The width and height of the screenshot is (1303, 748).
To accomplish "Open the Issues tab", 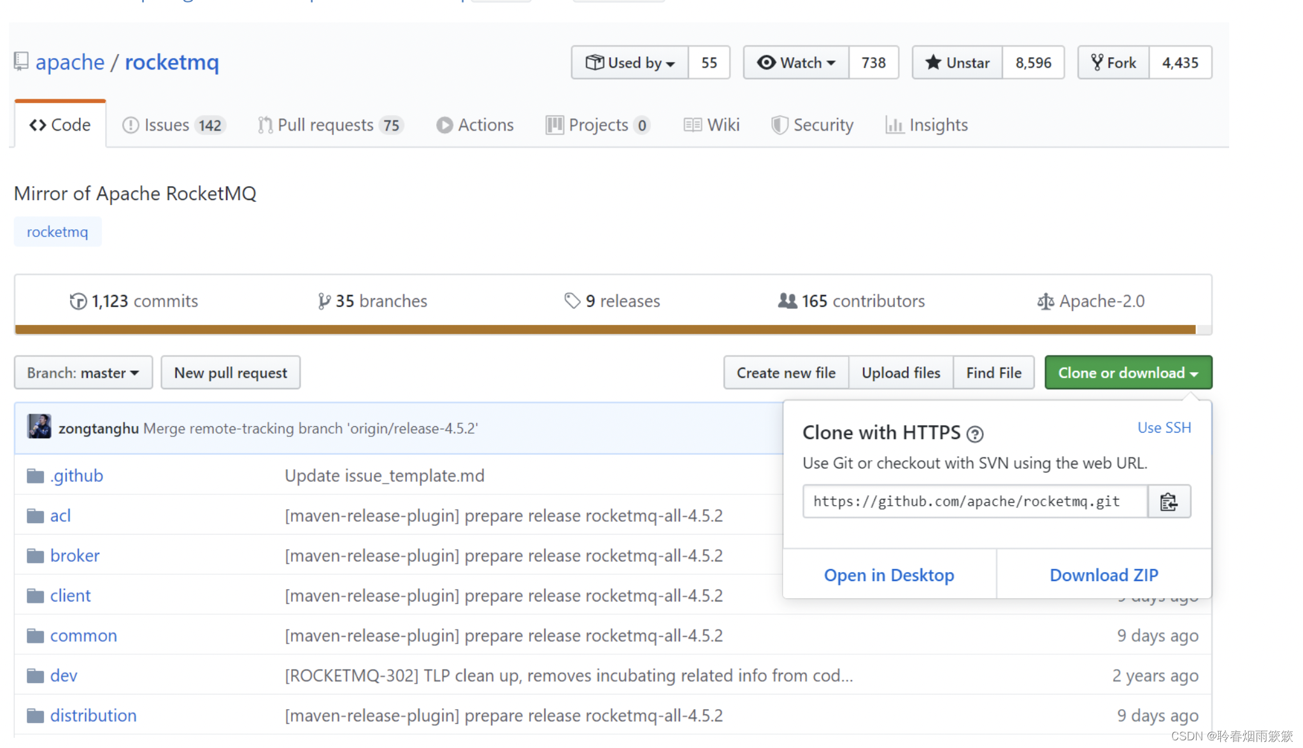I will (x=173, y=125).
